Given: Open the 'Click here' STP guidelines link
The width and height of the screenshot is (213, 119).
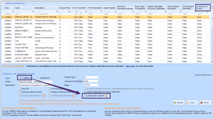Looking at the screenshot, I should tap(130, 66).
